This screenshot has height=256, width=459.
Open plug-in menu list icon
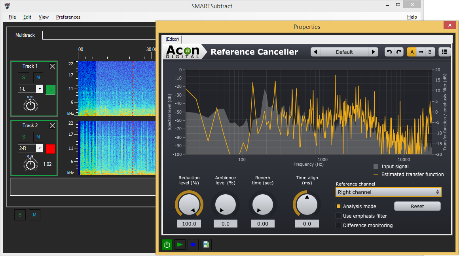(x=444, y=52)
